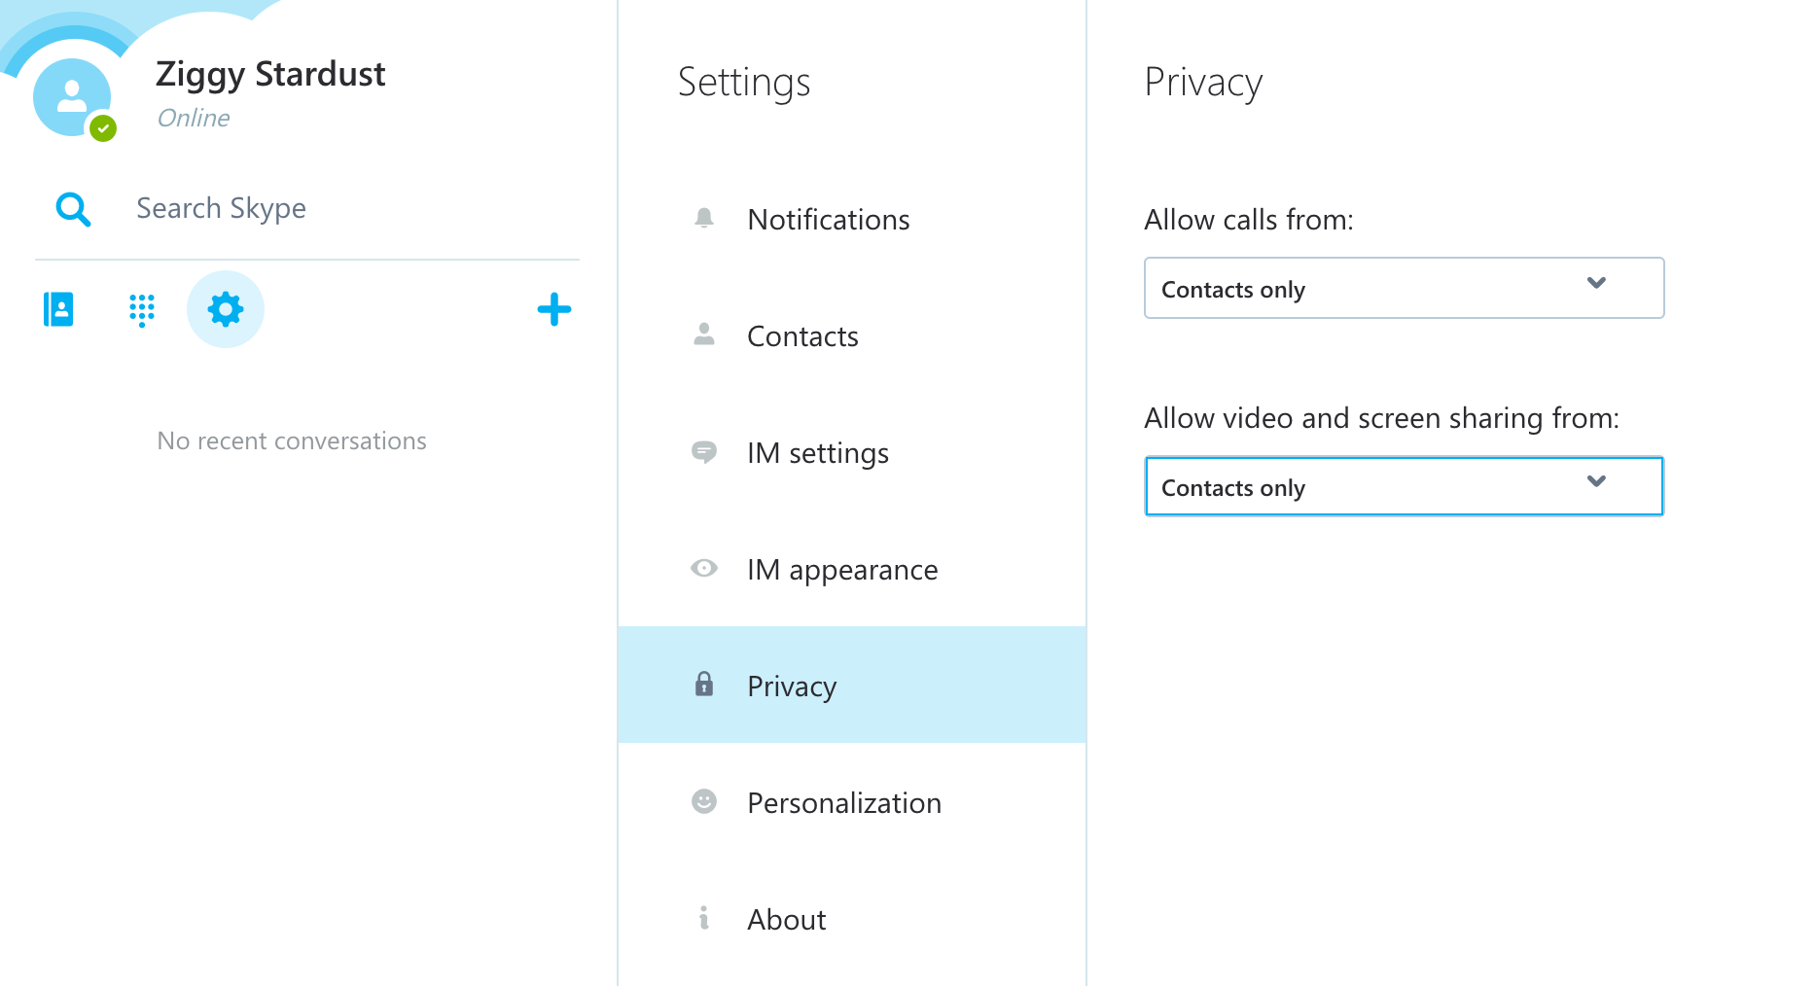The height and width of the screenshot is (986, 1815).
Task: Click the settings gear icon
Action: pyautogui.click(x=226, y=309)
